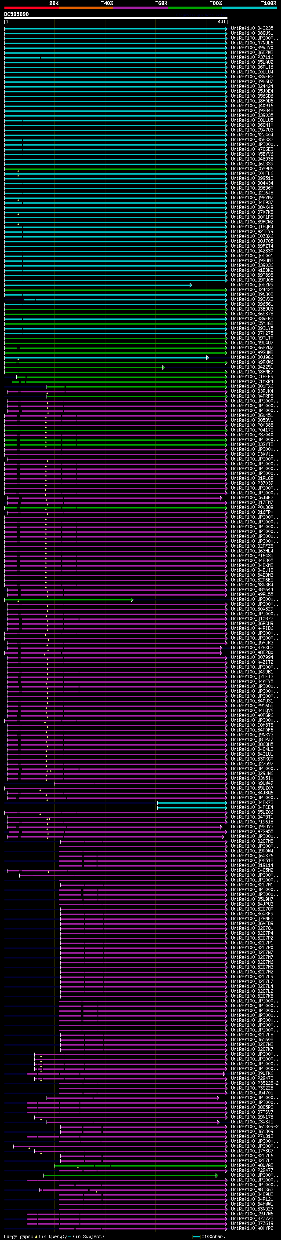Select the UniRef100_P19618 label
The height and width of the screenshot is (1240, 281).
click(x=252, y=822)
